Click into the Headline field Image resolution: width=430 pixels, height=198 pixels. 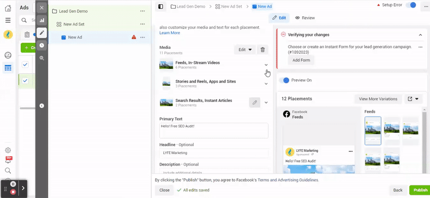tap(214, 153)
